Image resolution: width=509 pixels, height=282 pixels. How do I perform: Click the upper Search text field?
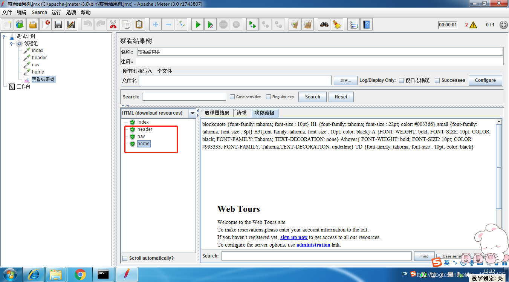(x=184, y=97)
